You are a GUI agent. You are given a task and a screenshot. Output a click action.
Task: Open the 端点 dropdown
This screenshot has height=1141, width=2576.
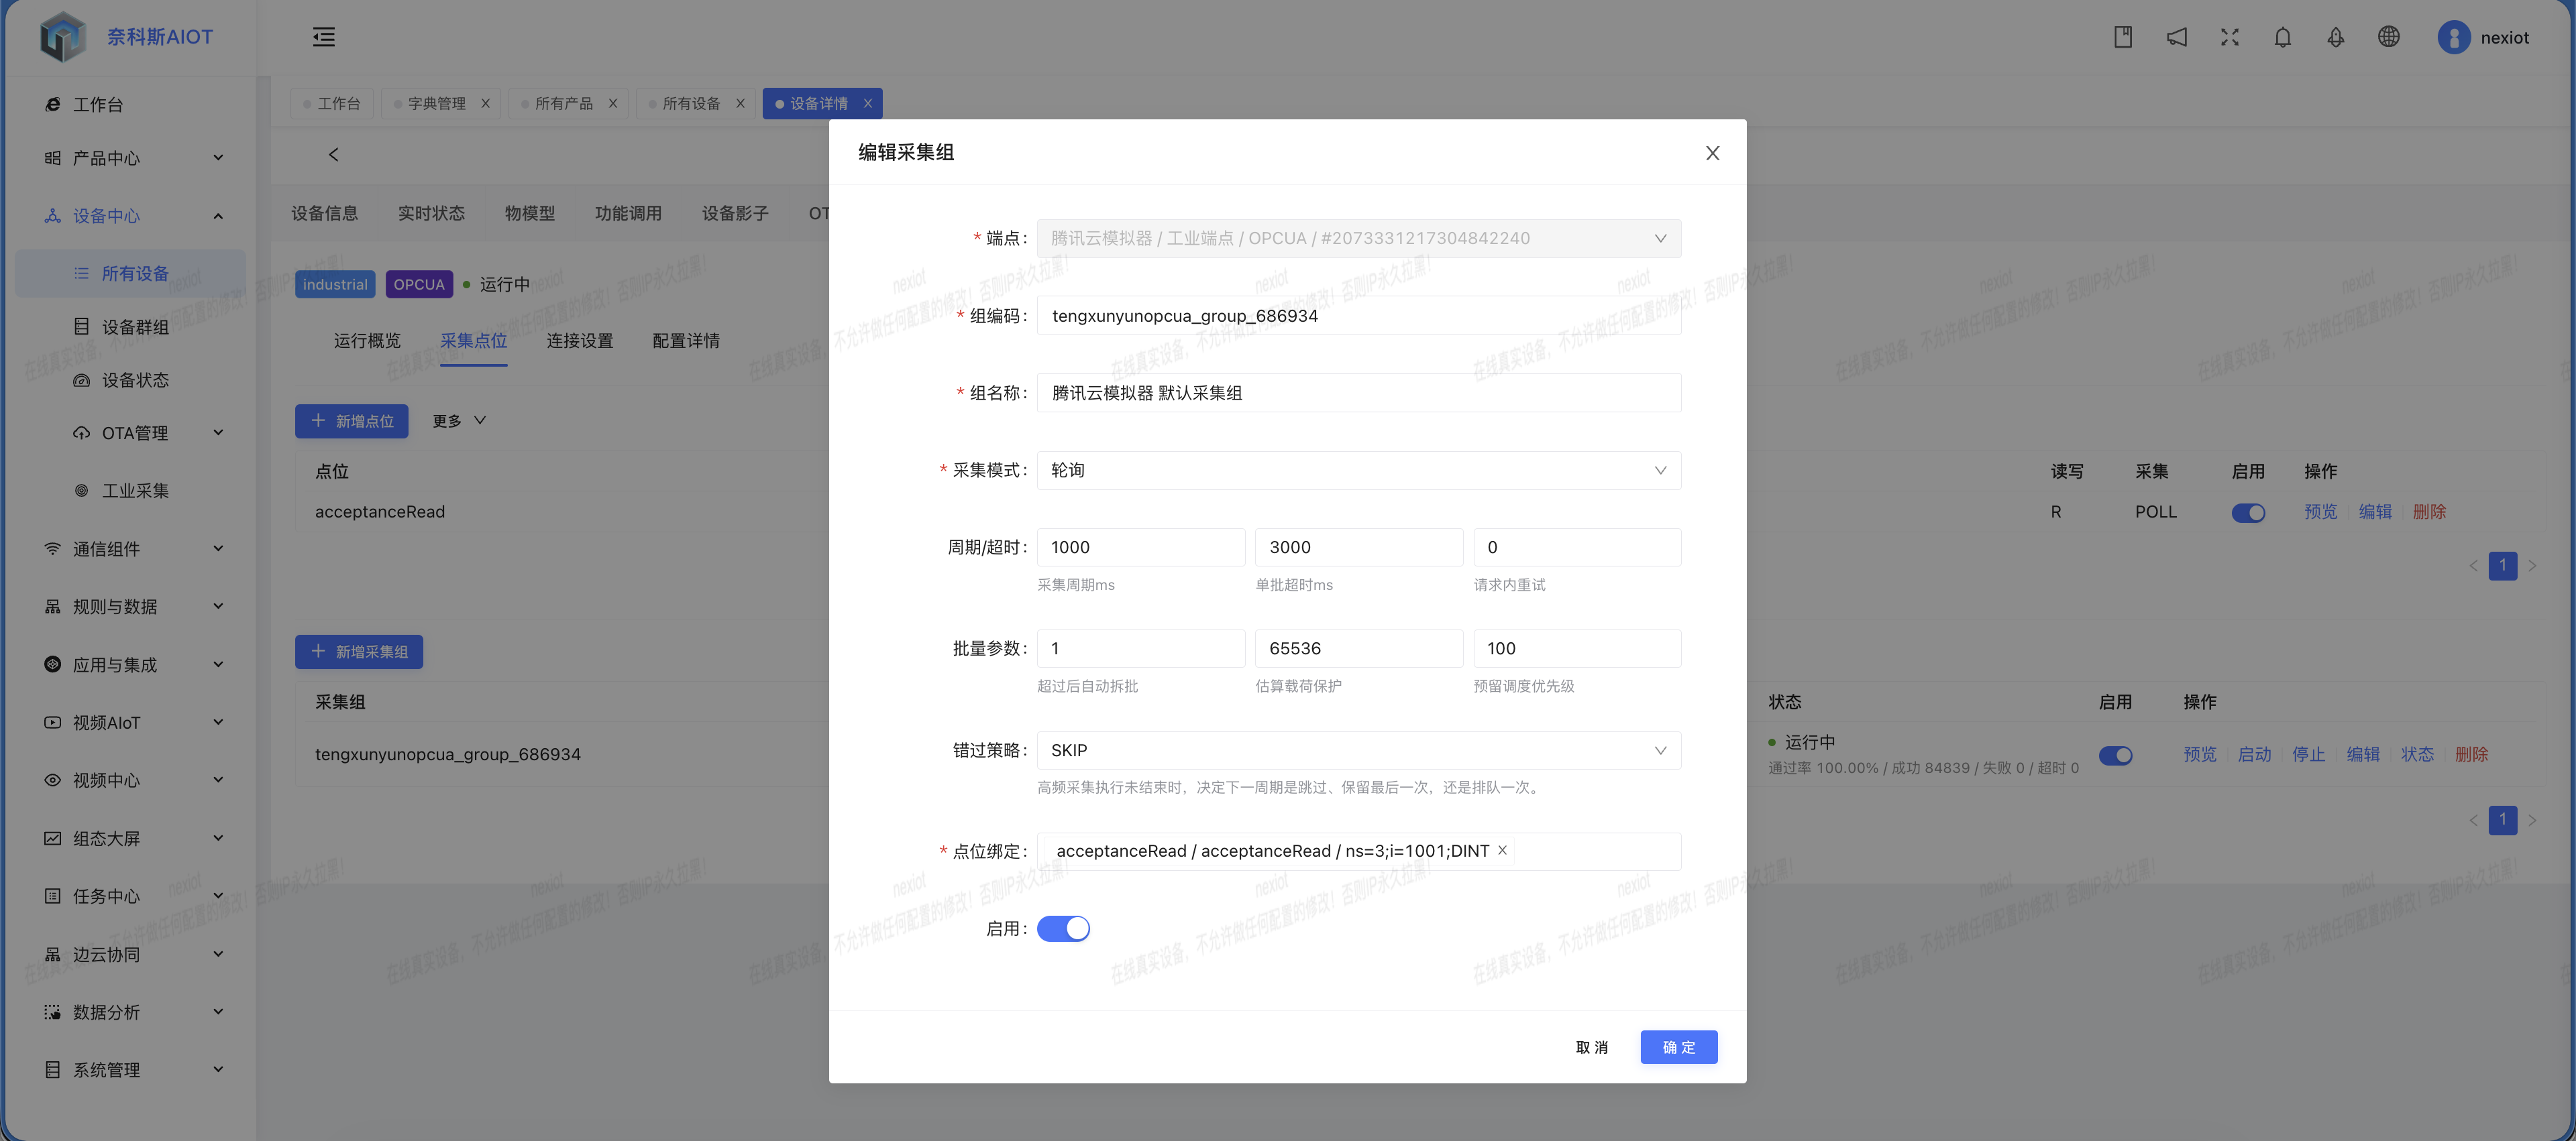coord(1358,239)
